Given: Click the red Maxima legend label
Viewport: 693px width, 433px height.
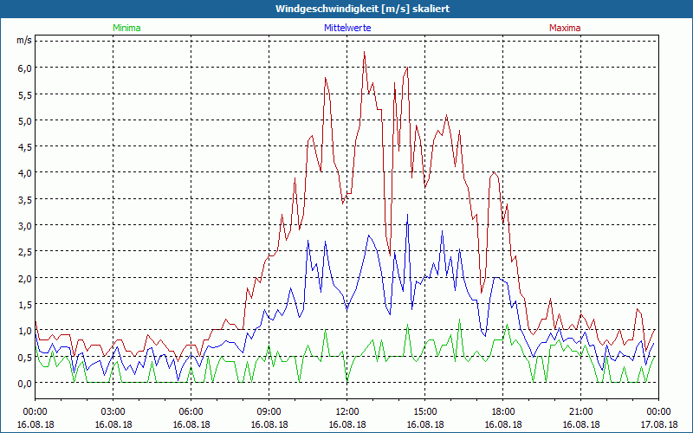Looking at the screenshot, I should click(x=565, y=28).
